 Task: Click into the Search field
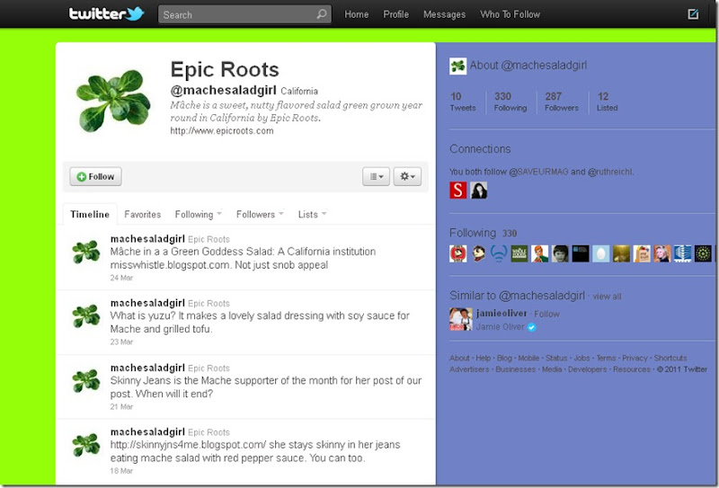coord(244,14)
